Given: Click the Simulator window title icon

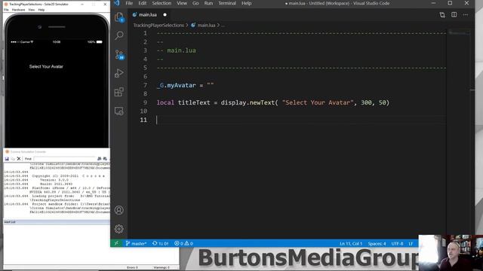Looking at the screenshot, I should (x=5, y=5).
